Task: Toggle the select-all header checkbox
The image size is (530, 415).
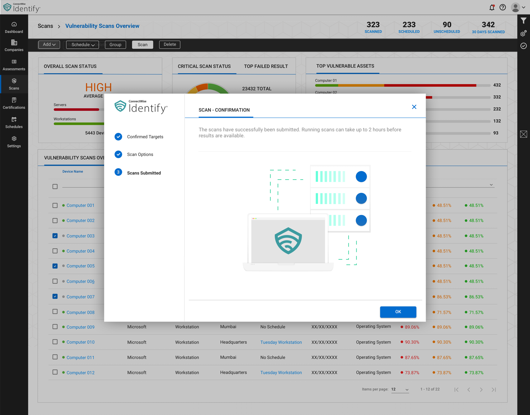Action: (55, 187)
